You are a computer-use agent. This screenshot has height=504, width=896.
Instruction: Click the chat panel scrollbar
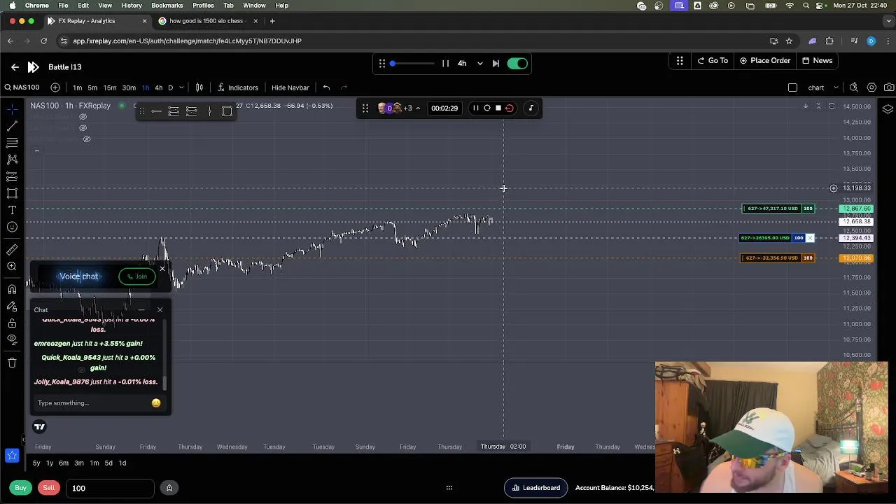tap(165, 382)
